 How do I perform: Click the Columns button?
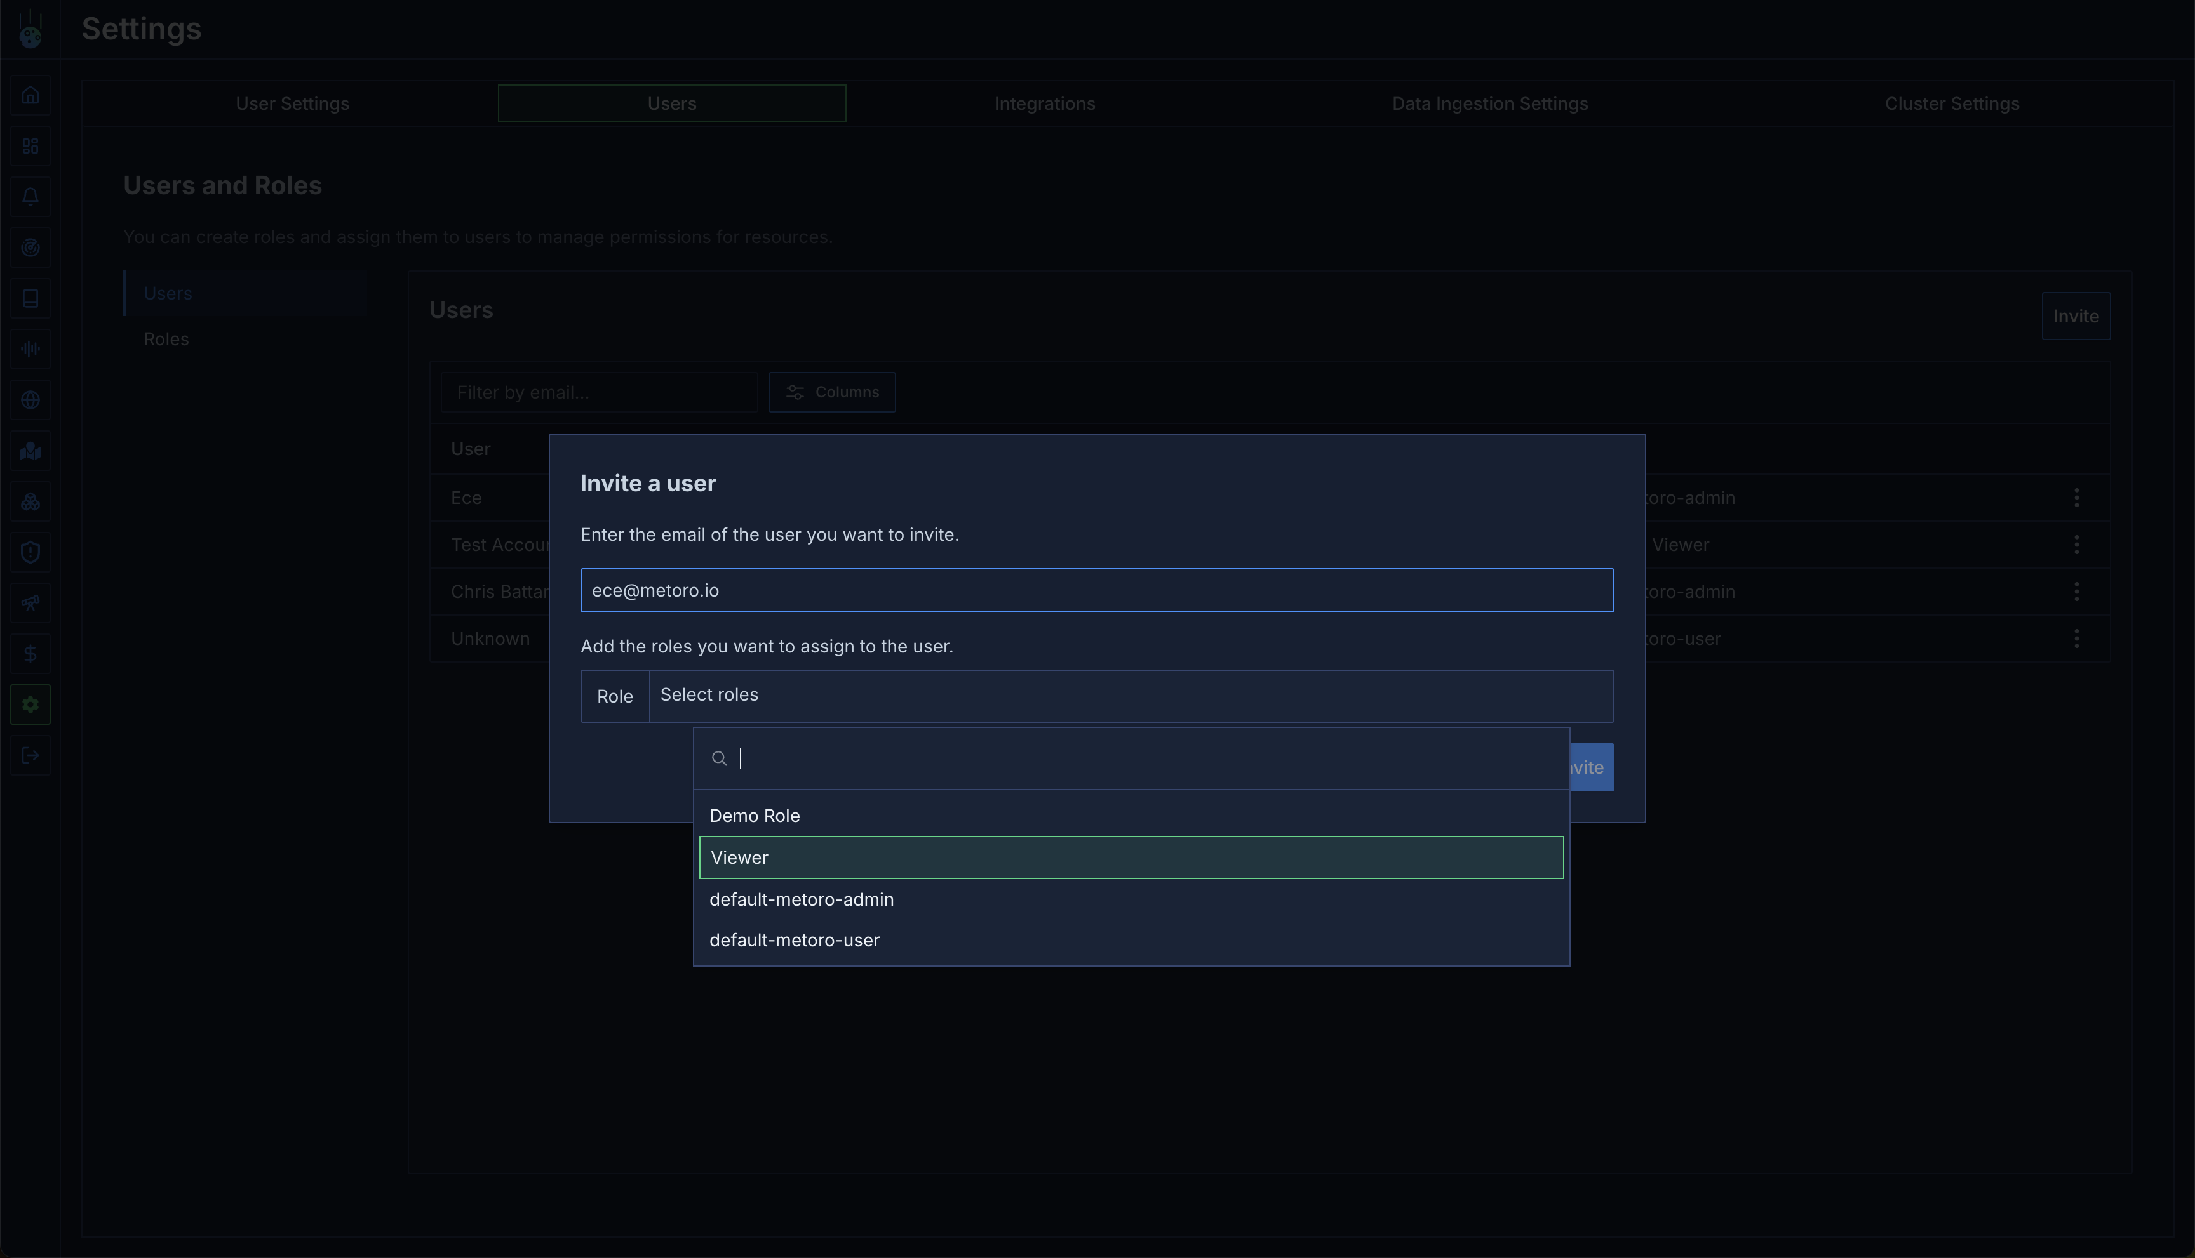click(831, 392)
